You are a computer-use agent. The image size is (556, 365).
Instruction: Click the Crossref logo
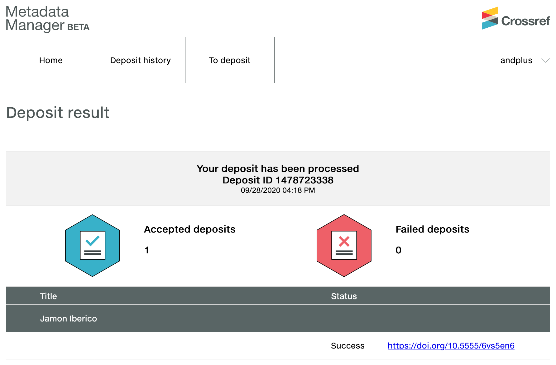click(x=516, y=19)
